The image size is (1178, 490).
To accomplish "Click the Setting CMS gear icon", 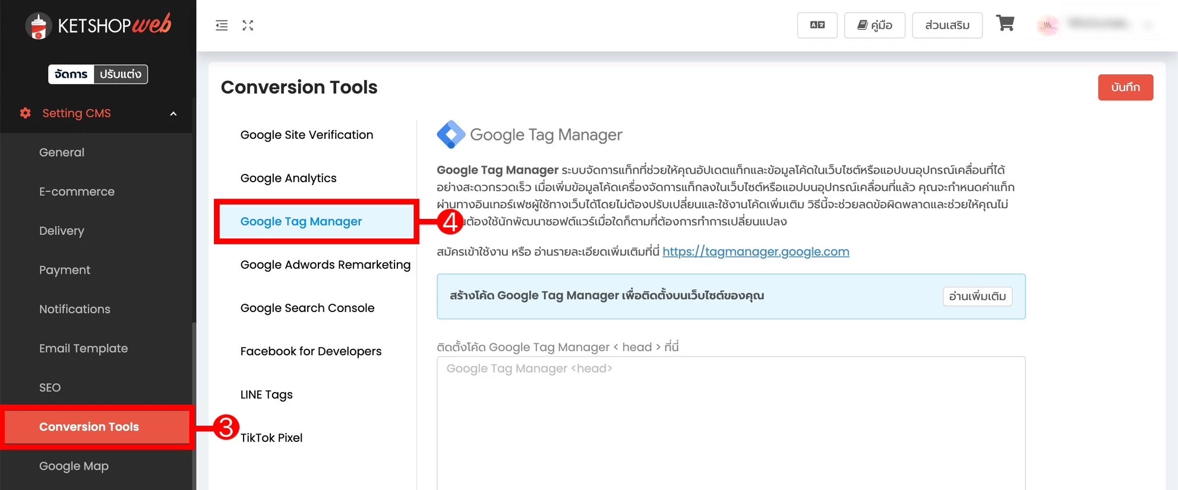I will coord(25,113).
